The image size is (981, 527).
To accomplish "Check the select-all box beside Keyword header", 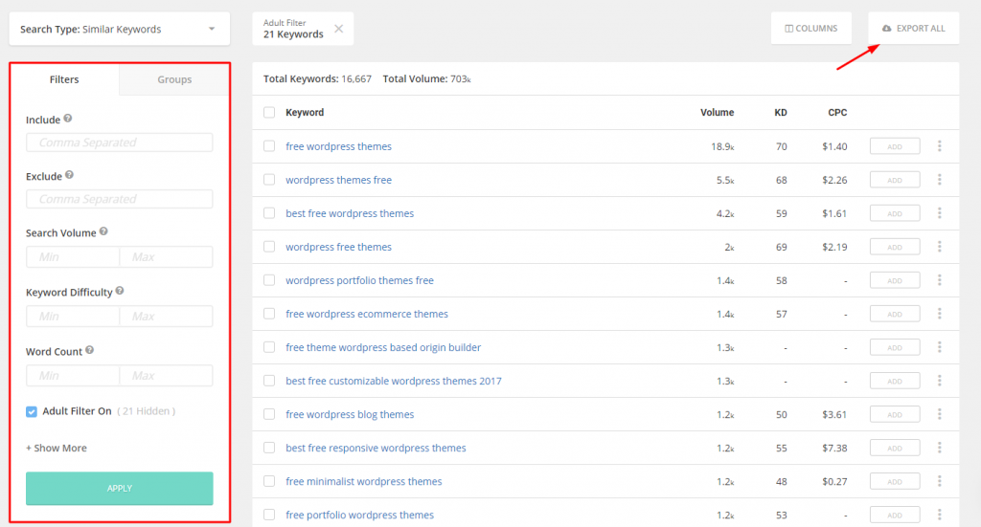I will click(x=269, y=112).
